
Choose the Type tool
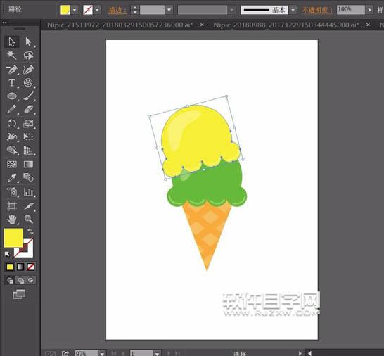(x=11, y=82)
